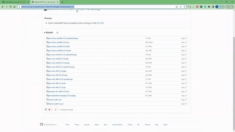Open the Extensions puzzle piece menu
Screen dimensions: 235x132
click(x=209, y=7)
